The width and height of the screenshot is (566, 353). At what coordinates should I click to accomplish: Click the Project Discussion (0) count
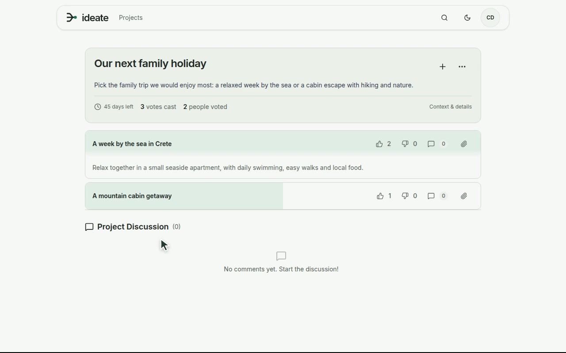click(176, 227)
